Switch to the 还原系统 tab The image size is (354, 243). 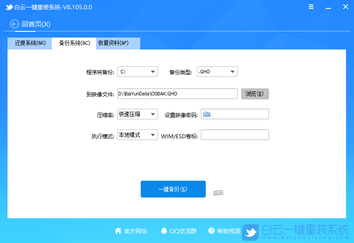pyautogui.click(x=30, y=43)
